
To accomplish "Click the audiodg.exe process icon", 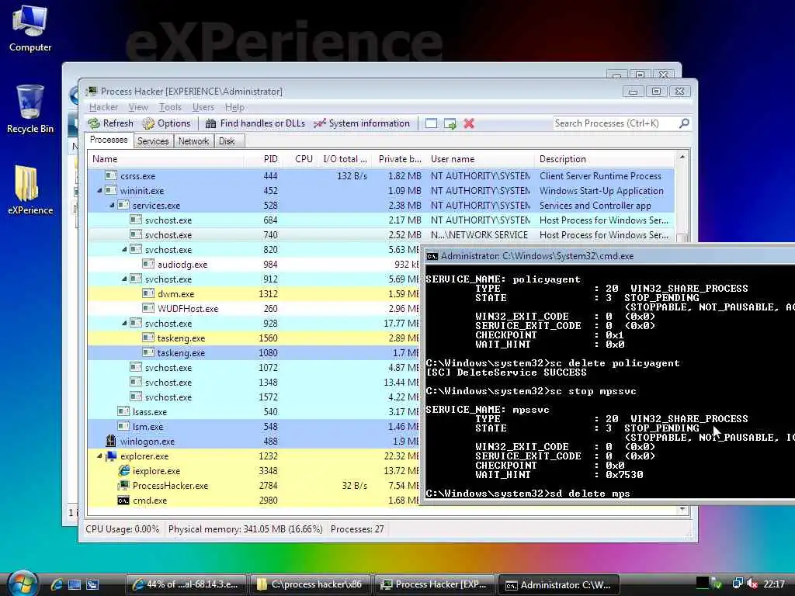I will point(148,264).
